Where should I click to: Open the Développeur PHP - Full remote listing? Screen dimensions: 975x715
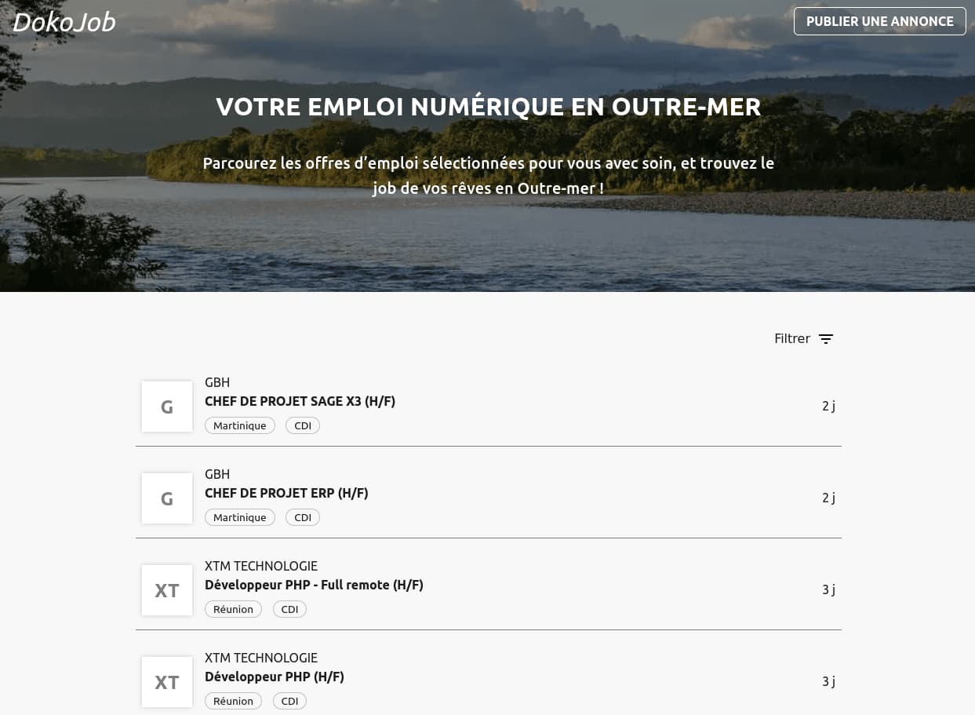click(x=314, y=585)
